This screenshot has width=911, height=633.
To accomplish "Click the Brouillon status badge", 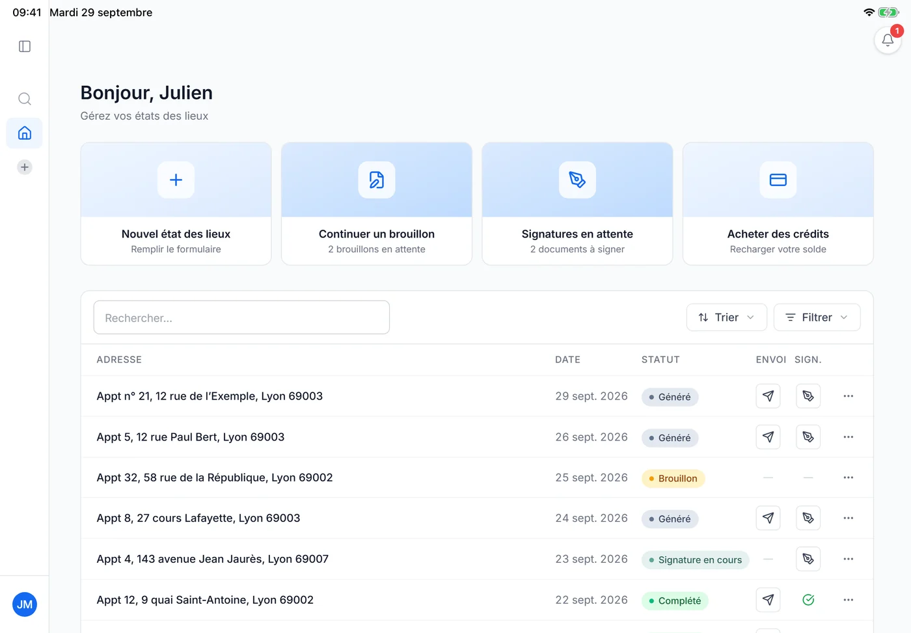I will tap(673, 478).
